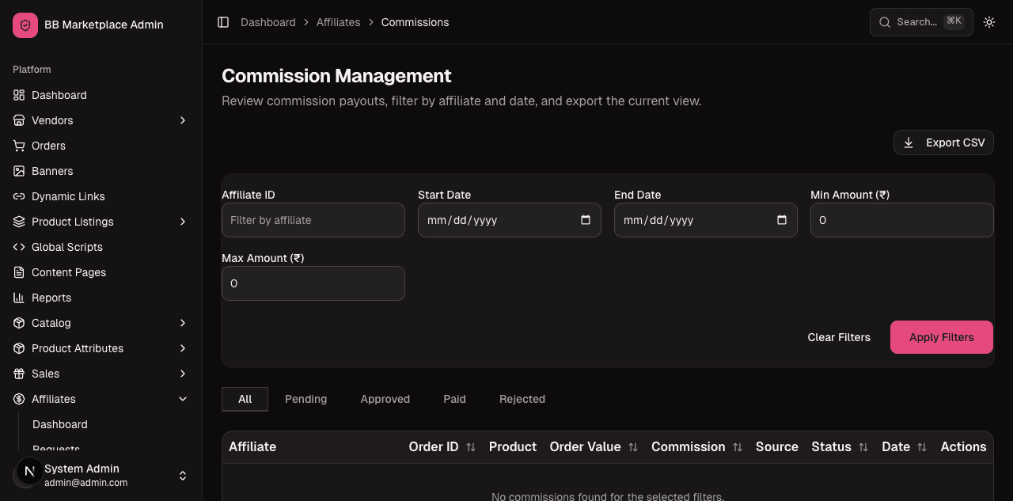Expand the Product Attributes chevron

point(183,348)
